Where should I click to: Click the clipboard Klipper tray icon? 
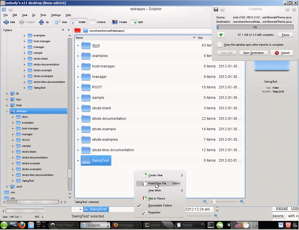[246, 225]
